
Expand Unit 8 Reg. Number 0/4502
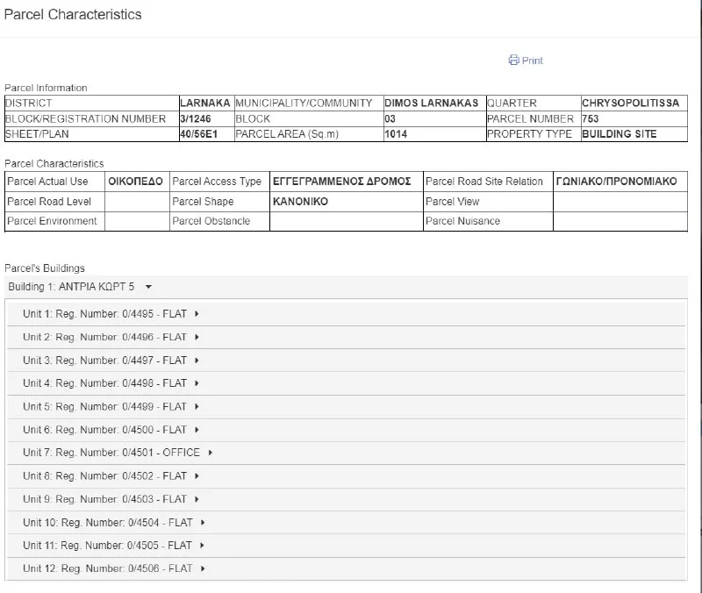click(x=111, y=476)
